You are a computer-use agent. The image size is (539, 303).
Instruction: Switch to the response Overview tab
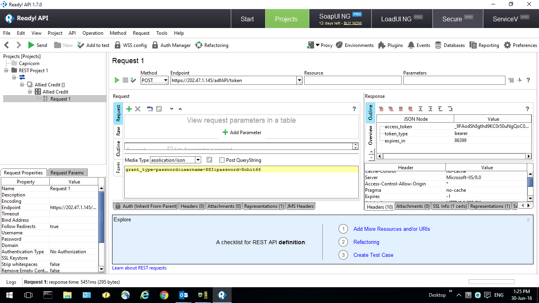pos(370,135)
